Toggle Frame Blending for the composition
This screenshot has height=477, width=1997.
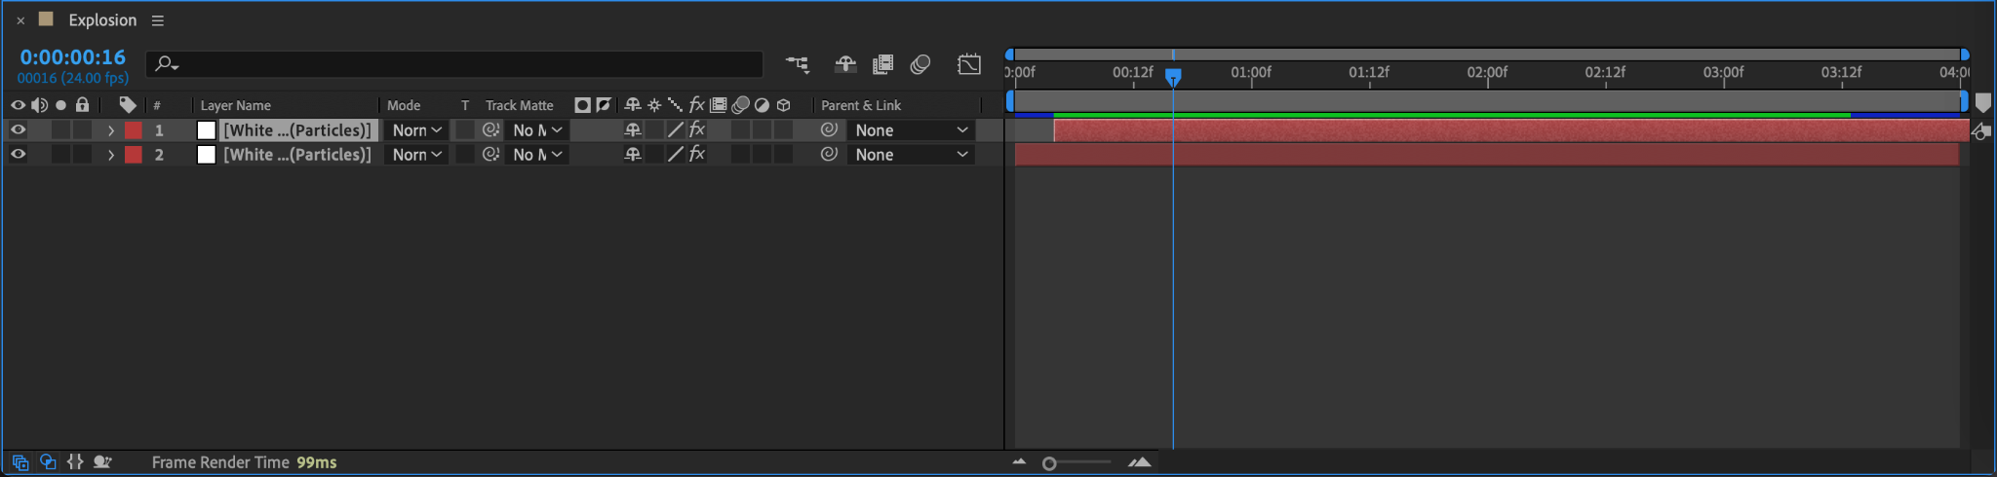[x=882, y=64]
